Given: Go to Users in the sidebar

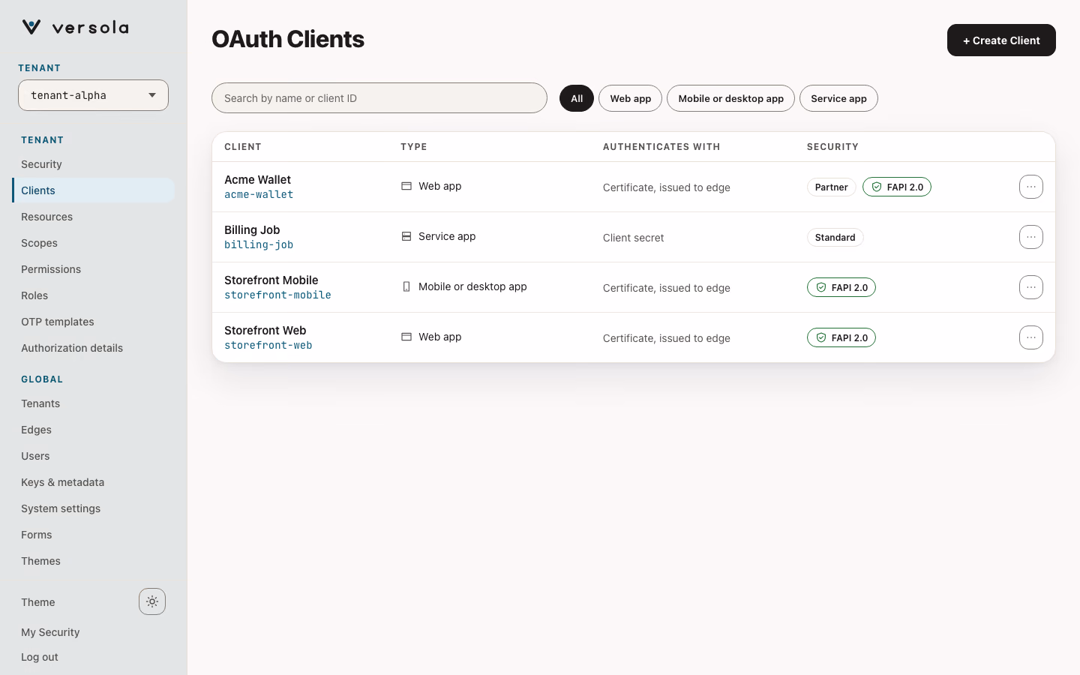Looking at the screenshot, I should 93,456.
